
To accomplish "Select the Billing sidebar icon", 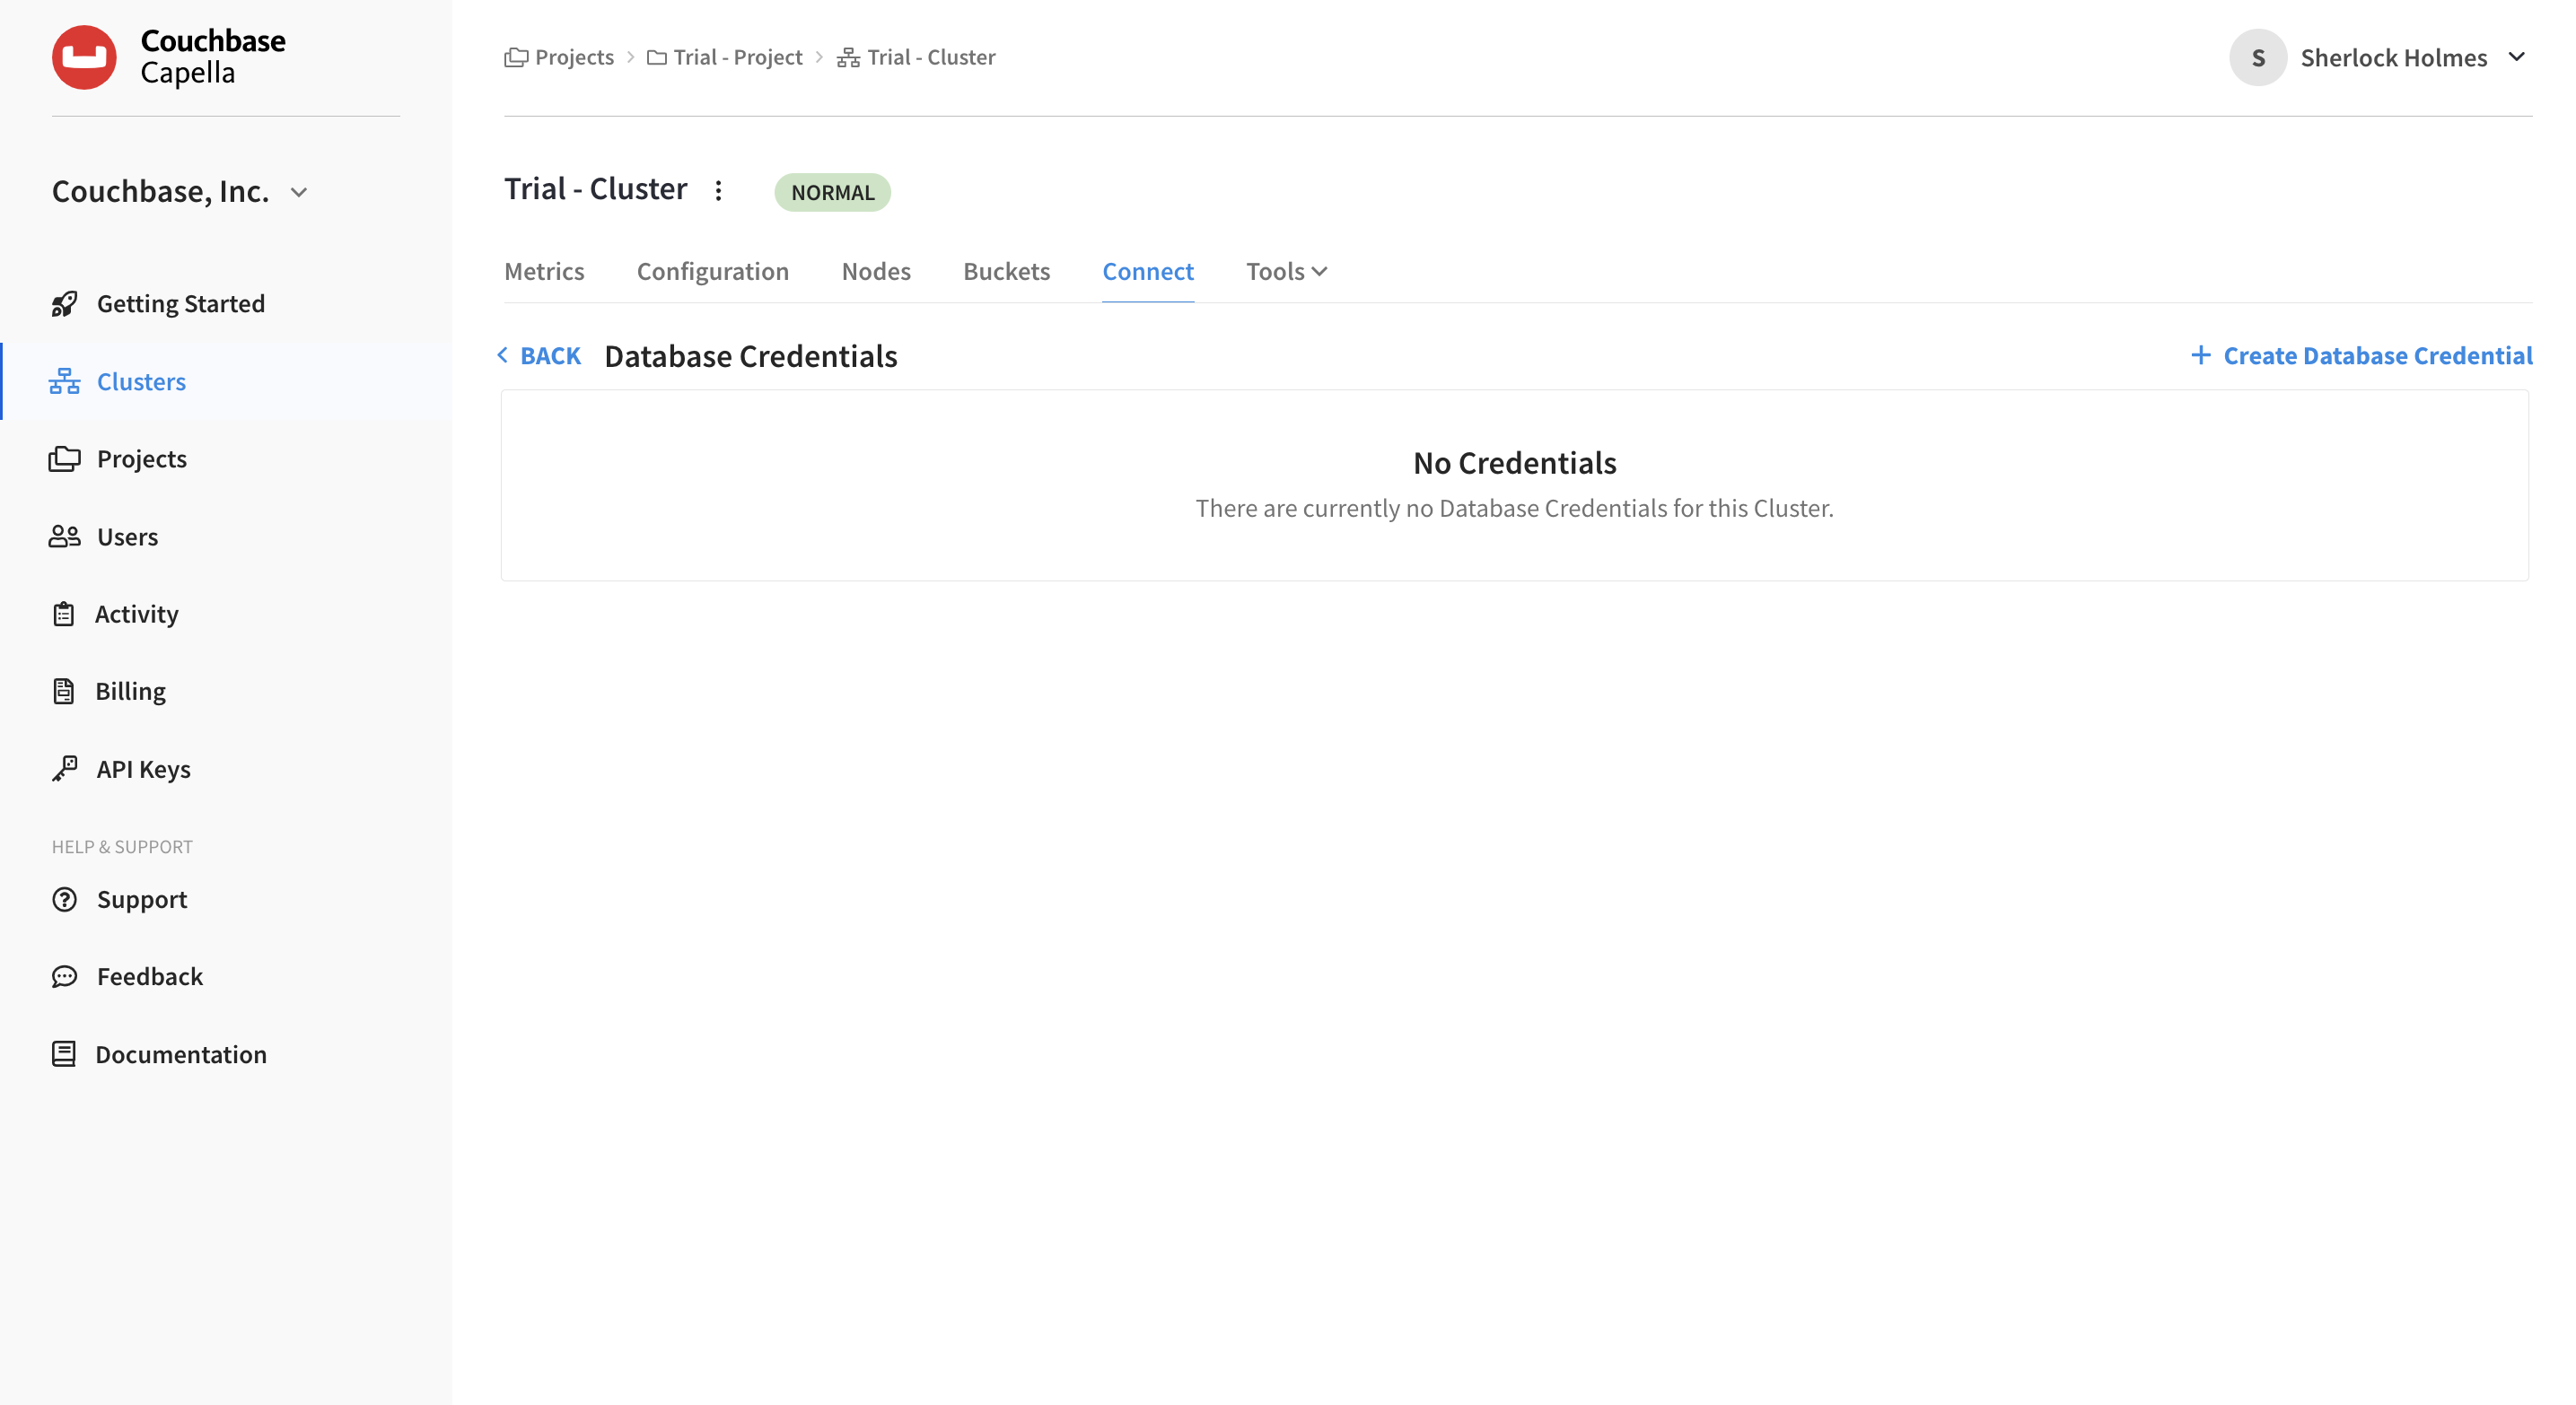I will tap(63, 691).
